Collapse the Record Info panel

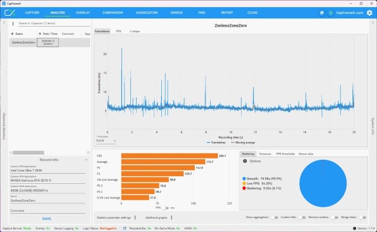[86, 160]
